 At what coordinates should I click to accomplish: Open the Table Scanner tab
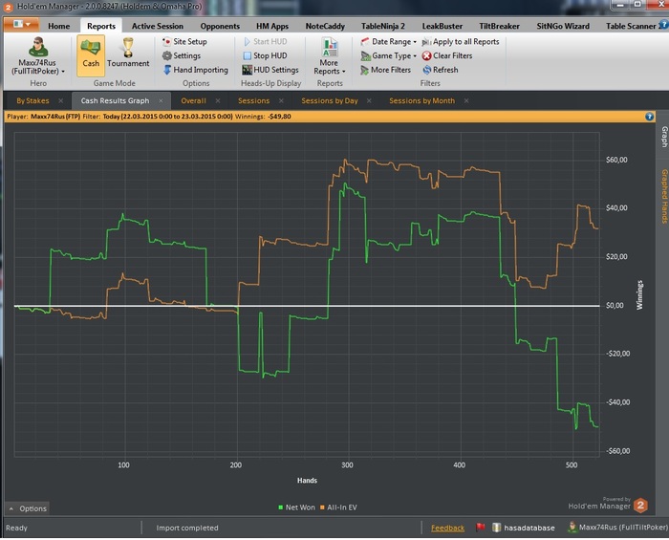[x=631, y=26]
